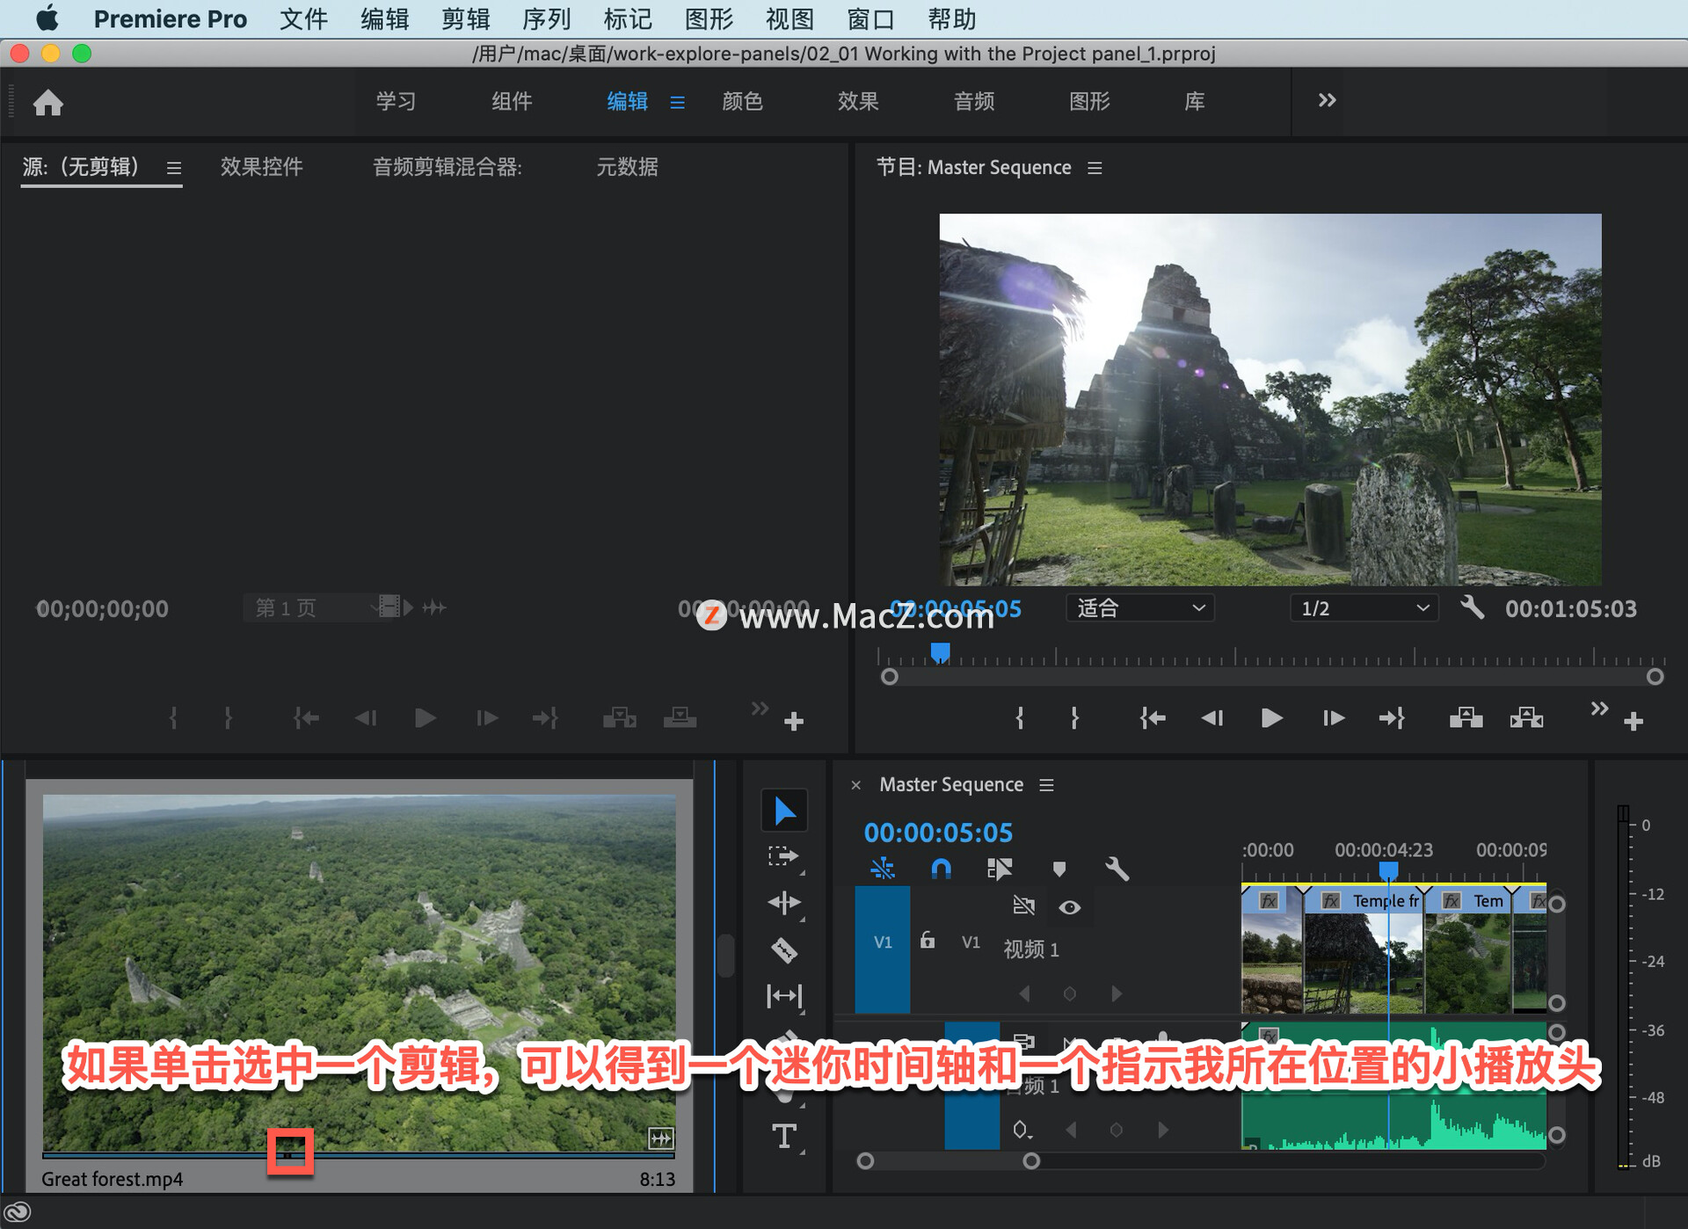The width and height of the screenshot is (1688, 1229).
Task: Close Master Sequence timeline tab
Action: tap(855, 785)
